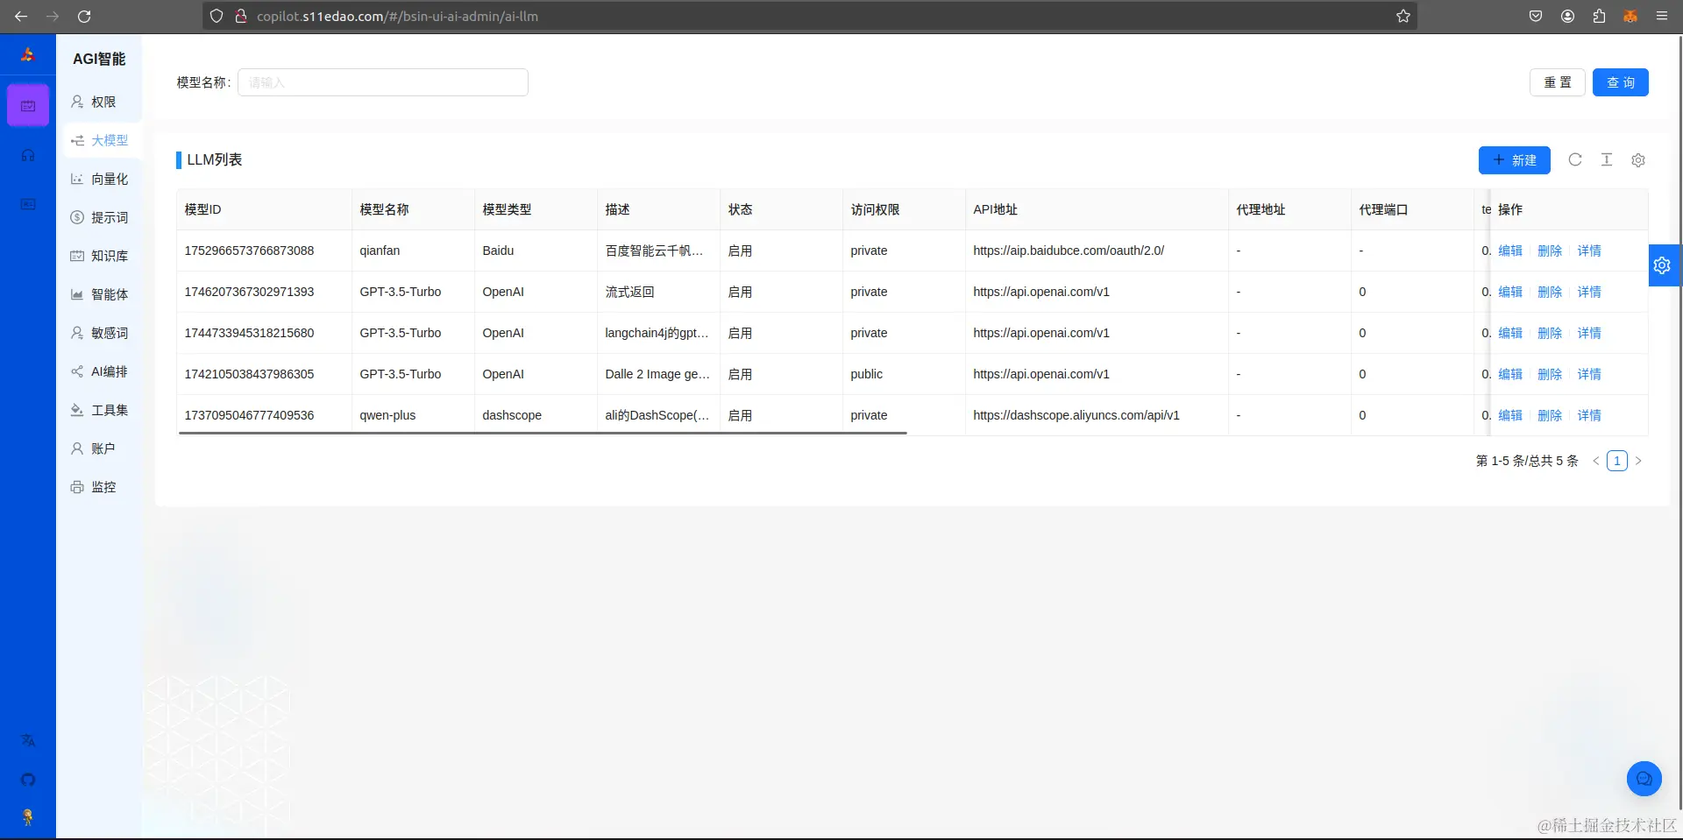1683x840 pixels.
Task: Select the highlighted purple sidebar module icon
Action: click(28, 106)
